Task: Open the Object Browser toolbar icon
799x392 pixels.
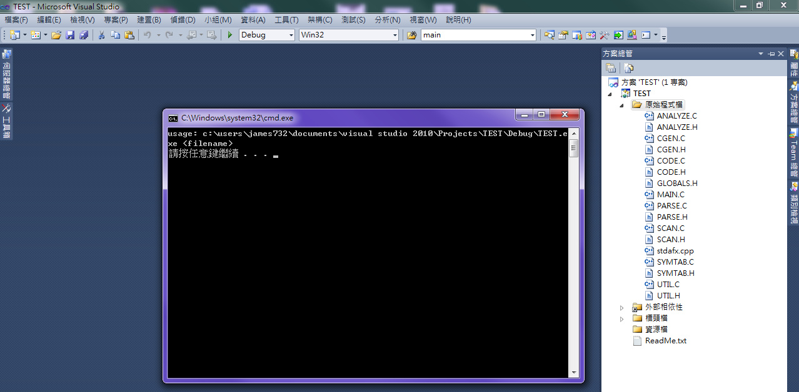Action: 590,35
